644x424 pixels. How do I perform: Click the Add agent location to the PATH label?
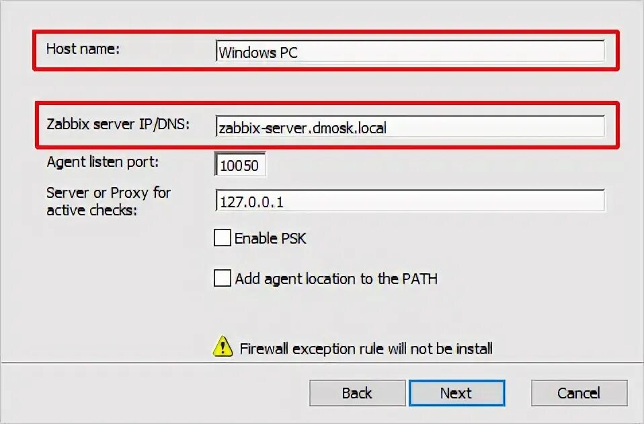336,279
